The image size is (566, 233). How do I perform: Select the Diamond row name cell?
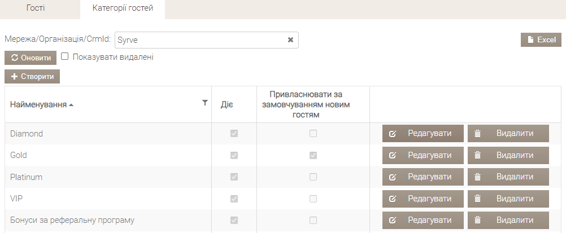tap(108, 134)
